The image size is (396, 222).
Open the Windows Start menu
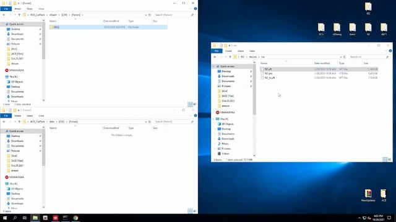point(5,218)
